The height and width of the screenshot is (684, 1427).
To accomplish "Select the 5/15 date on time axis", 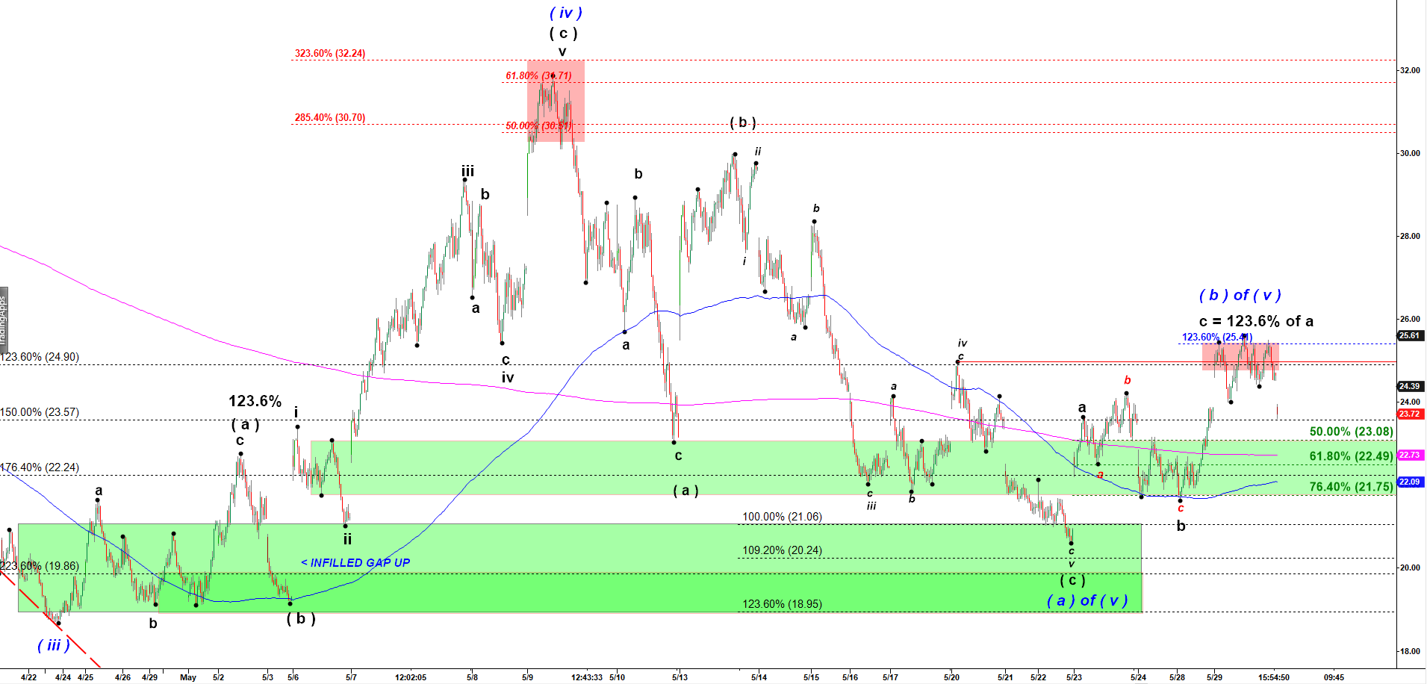I will coord(812,678).
